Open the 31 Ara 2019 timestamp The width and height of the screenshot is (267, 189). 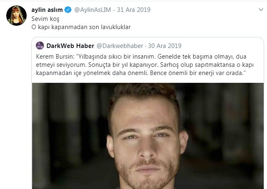tap(134, 10)
